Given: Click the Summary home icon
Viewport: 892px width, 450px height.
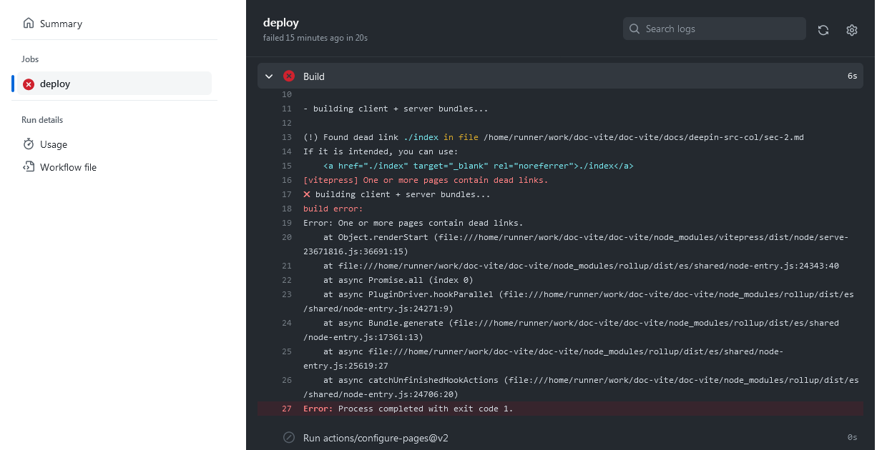Looking at the screenshot, I should click(x=29, y=24).
